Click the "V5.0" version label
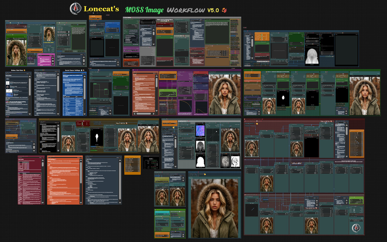The width and height of the screenshot is (387, 242). tap(213, 10)
